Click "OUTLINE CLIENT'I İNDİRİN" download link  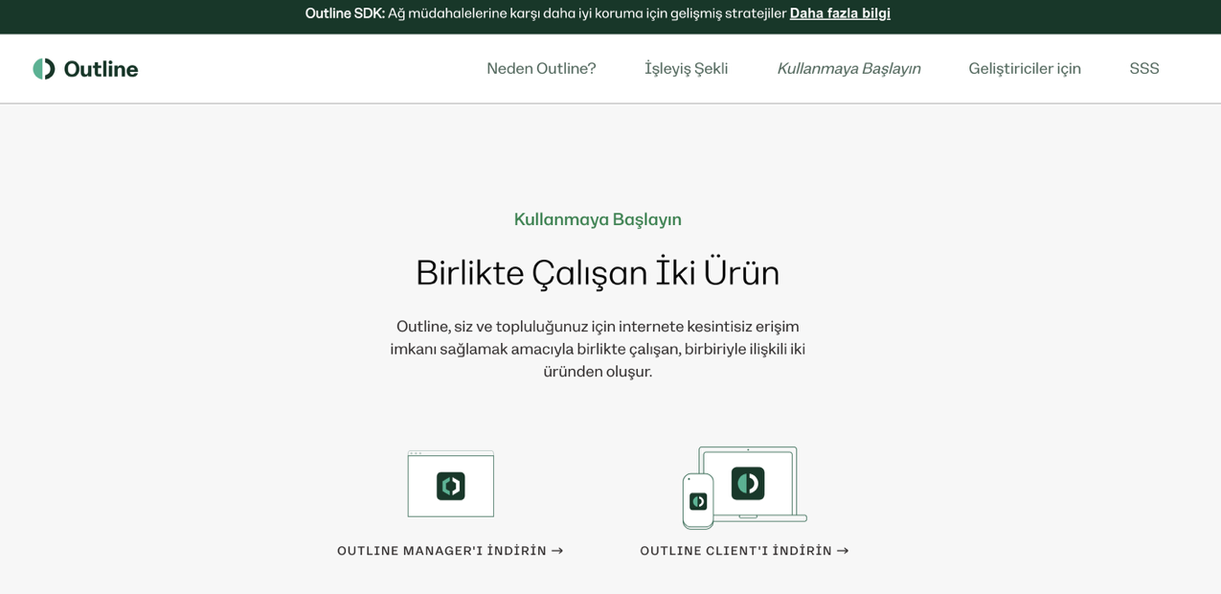coord(744,551)
